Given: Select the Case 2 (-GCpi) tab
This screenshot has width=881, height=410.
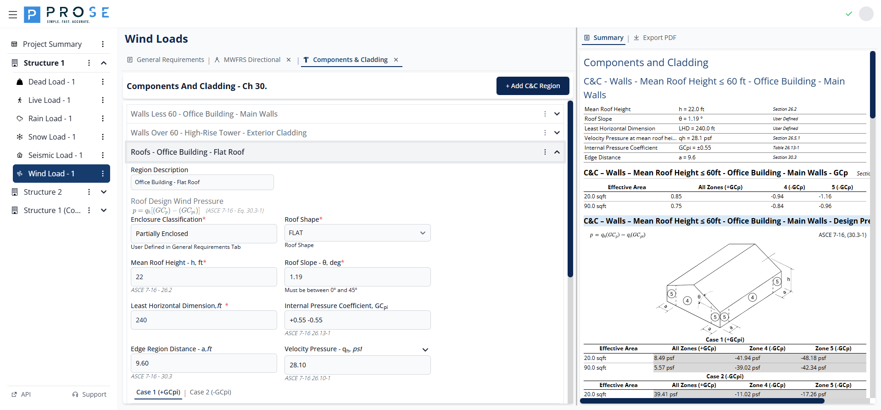Looking at the screenshot, I should pos(211,392).
